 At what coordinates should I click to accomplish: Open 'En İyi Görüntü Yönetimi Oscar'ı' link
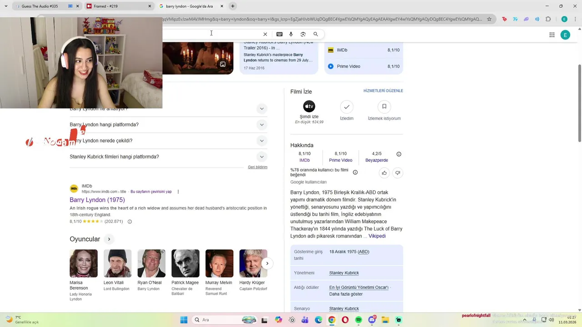point(359,287)
